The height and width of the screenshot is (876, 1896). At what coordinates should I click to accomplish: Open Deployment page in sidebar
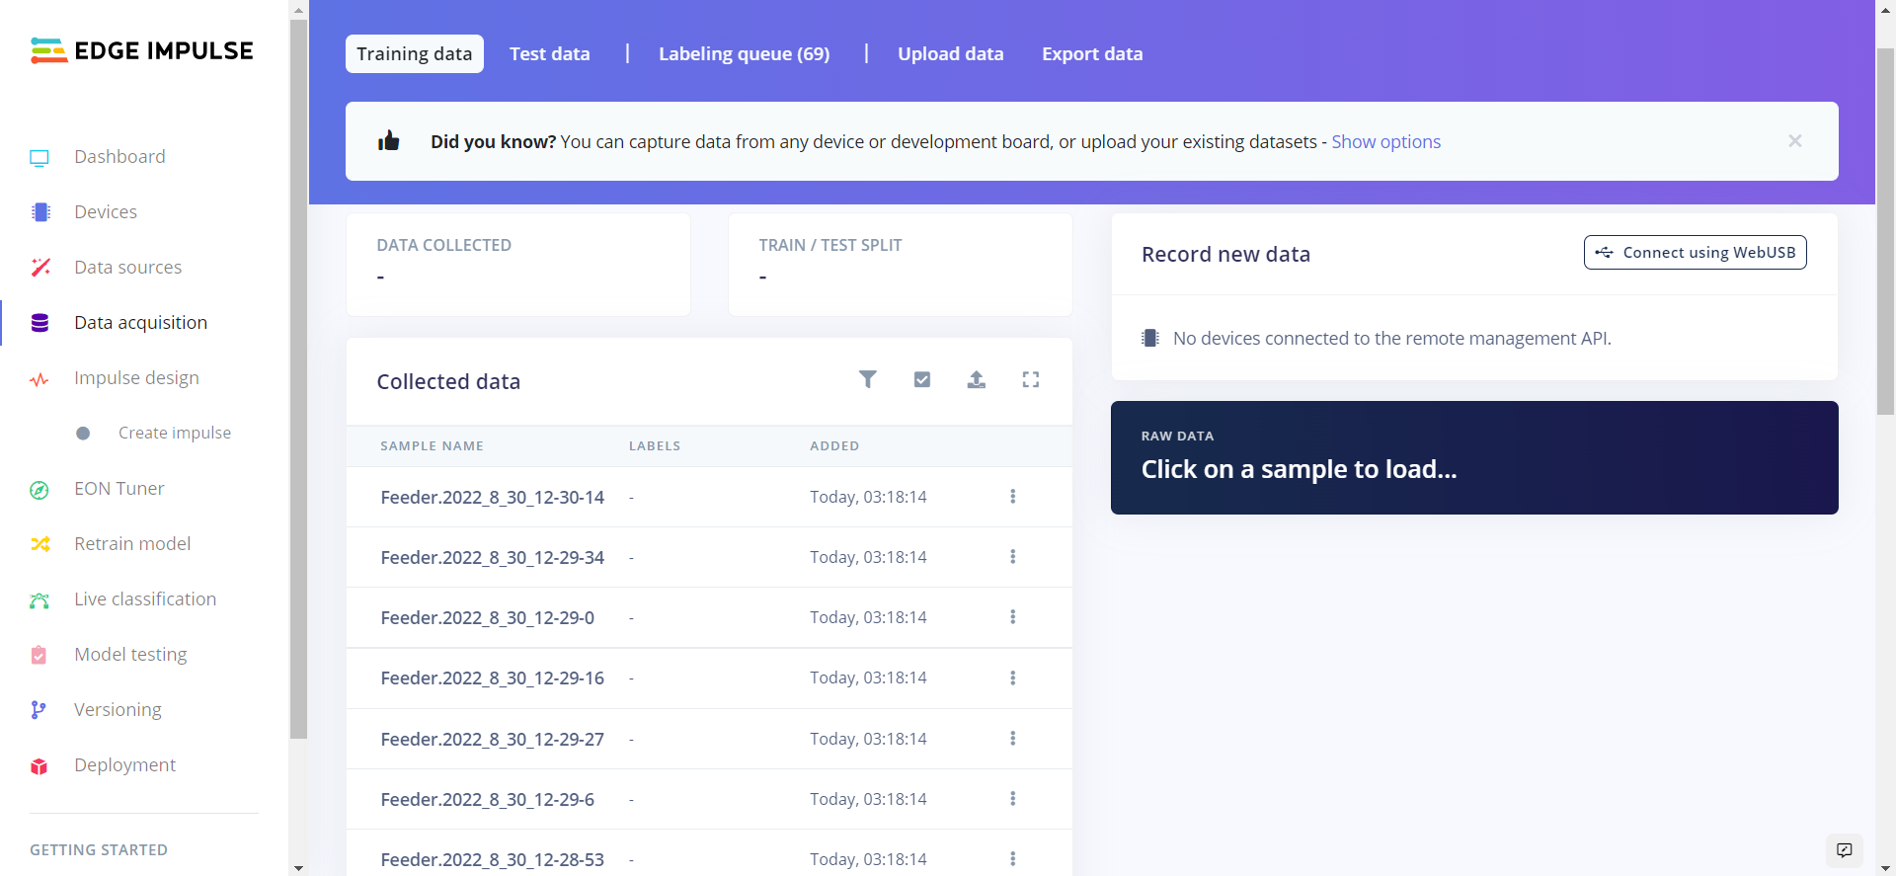[124, 765]
